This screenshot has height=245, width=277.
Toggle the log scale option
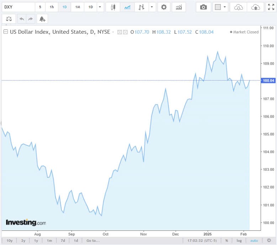pyautogui.click(x=239, y=240)
